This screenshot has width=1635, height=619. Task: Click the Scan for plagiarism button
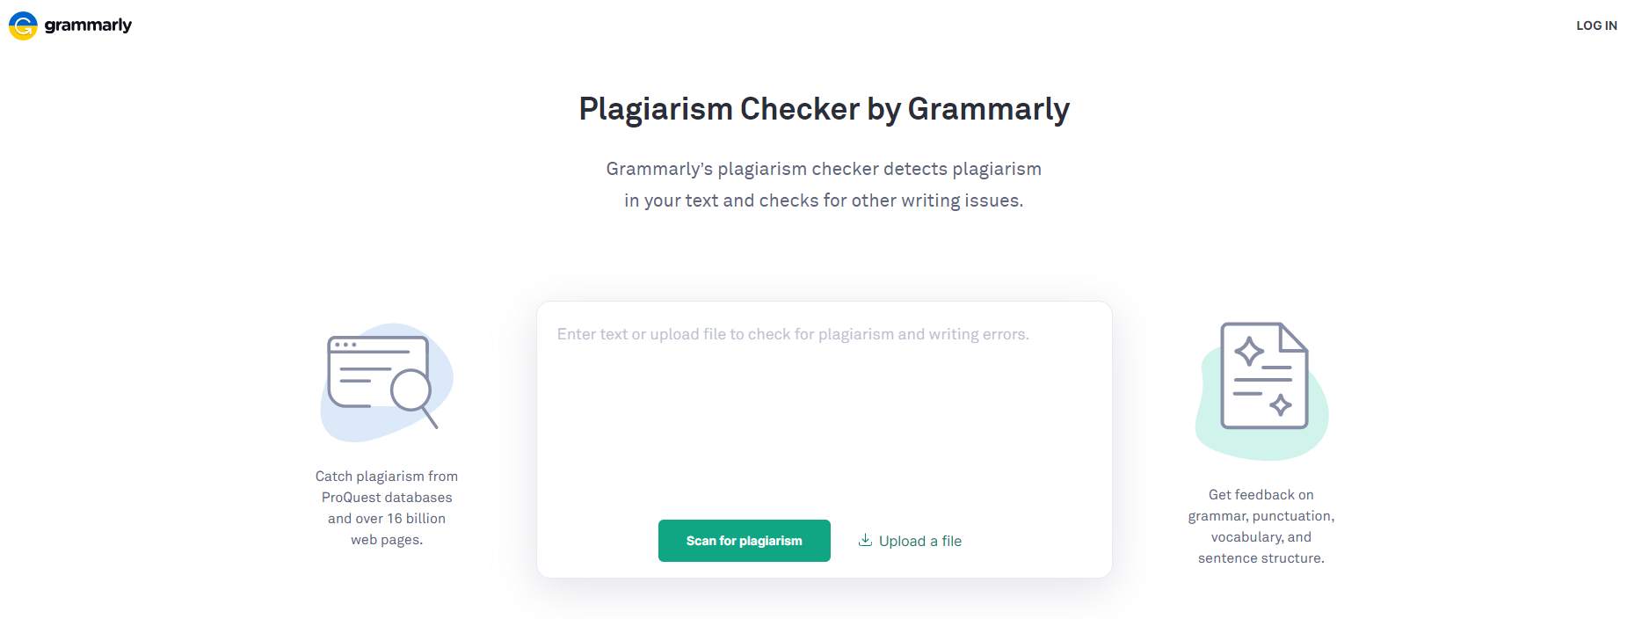tap(744, 541)
